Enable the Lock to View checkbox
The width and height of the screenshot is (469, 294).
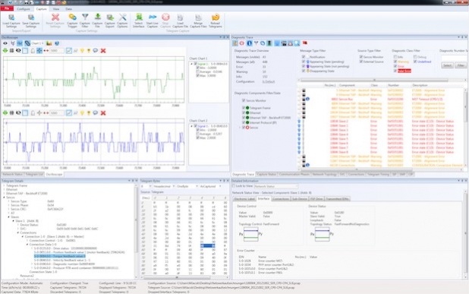234,186
